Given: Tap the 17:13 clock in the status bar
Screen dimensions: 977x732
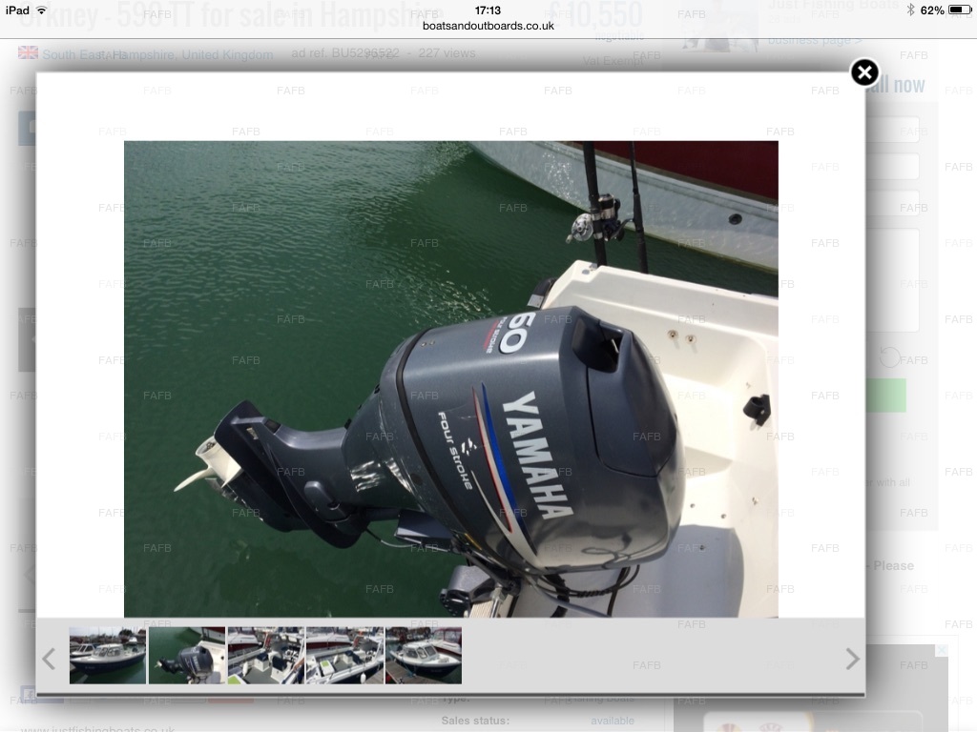Looking at the screenshot, I should [488, 10].
